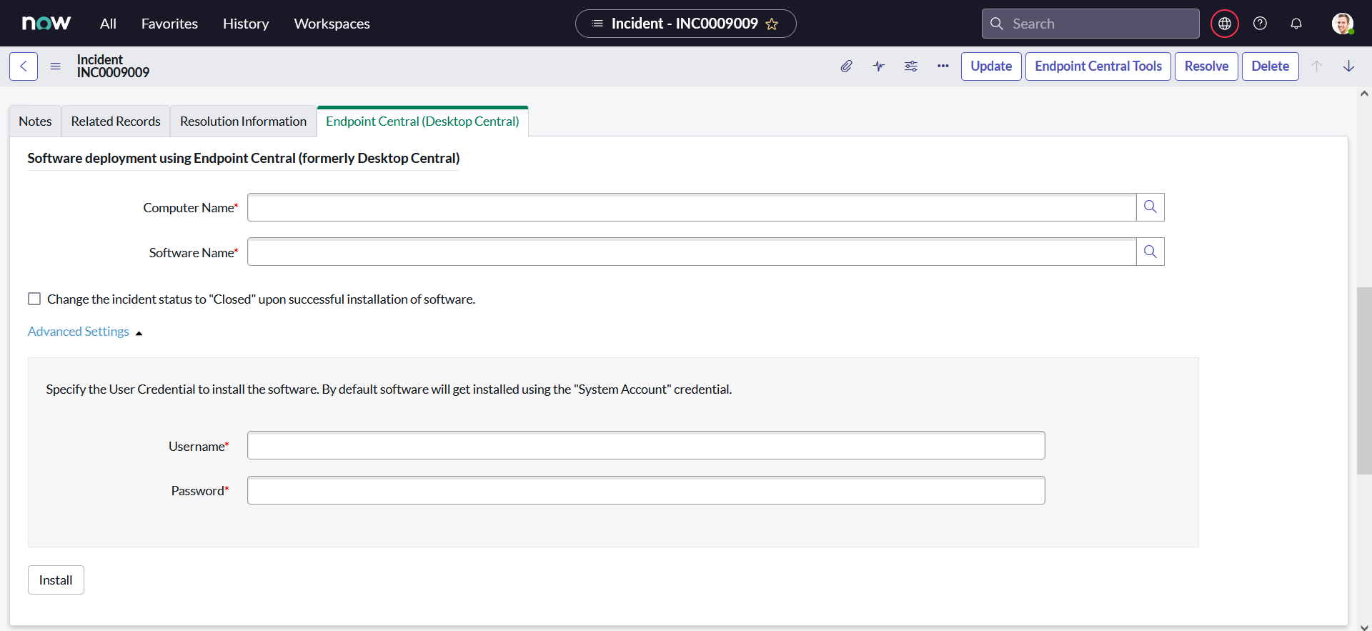
Task: Enable the change status to Closed checkbox
Action: 34,299
